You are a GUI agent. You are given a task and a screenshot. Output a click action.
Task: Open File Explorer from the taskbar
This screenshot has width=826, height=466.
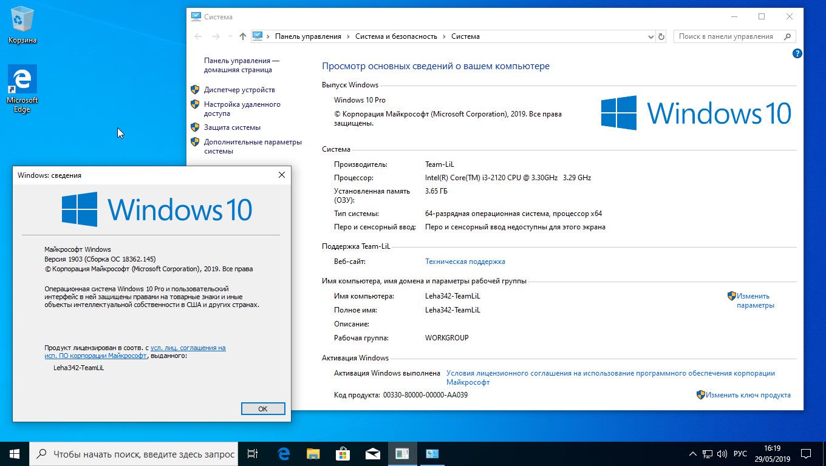[313, 453]
